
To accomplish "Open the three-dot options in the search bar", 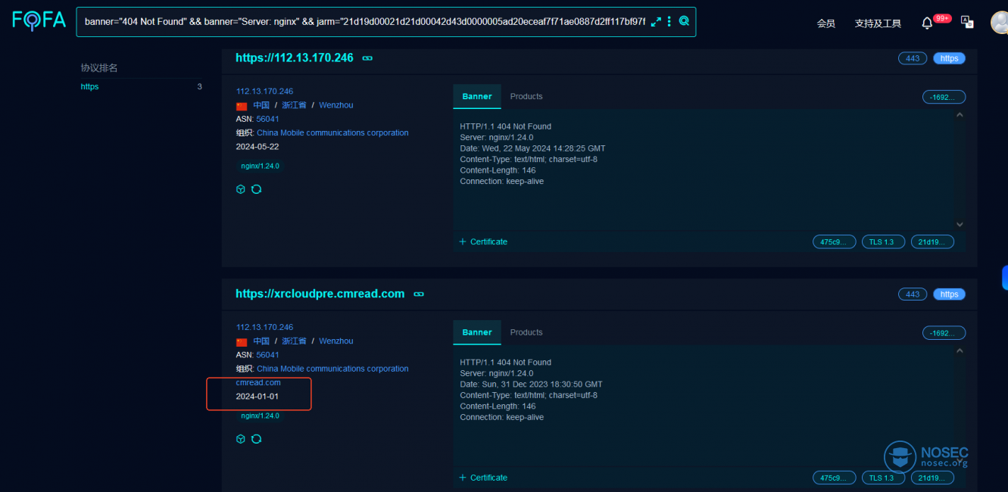I will 669,22.
